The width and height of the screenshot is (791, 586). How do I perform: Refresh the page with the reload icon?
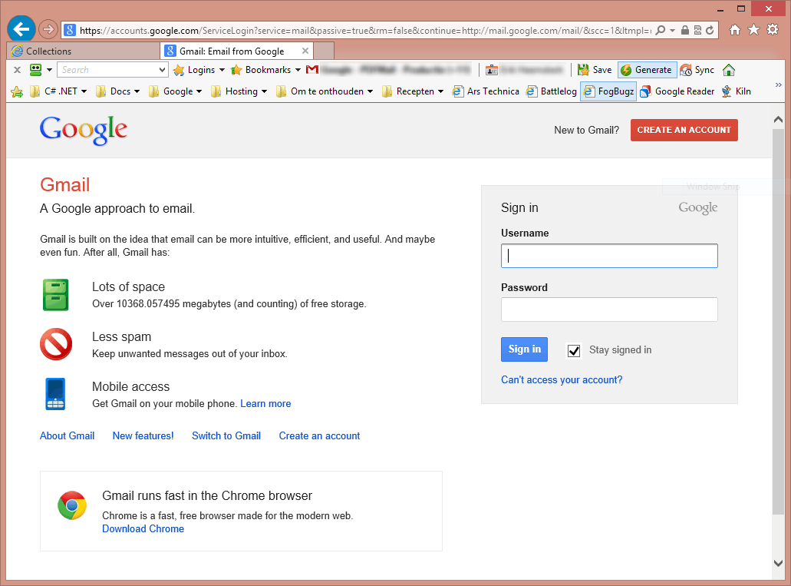(710, 30)
